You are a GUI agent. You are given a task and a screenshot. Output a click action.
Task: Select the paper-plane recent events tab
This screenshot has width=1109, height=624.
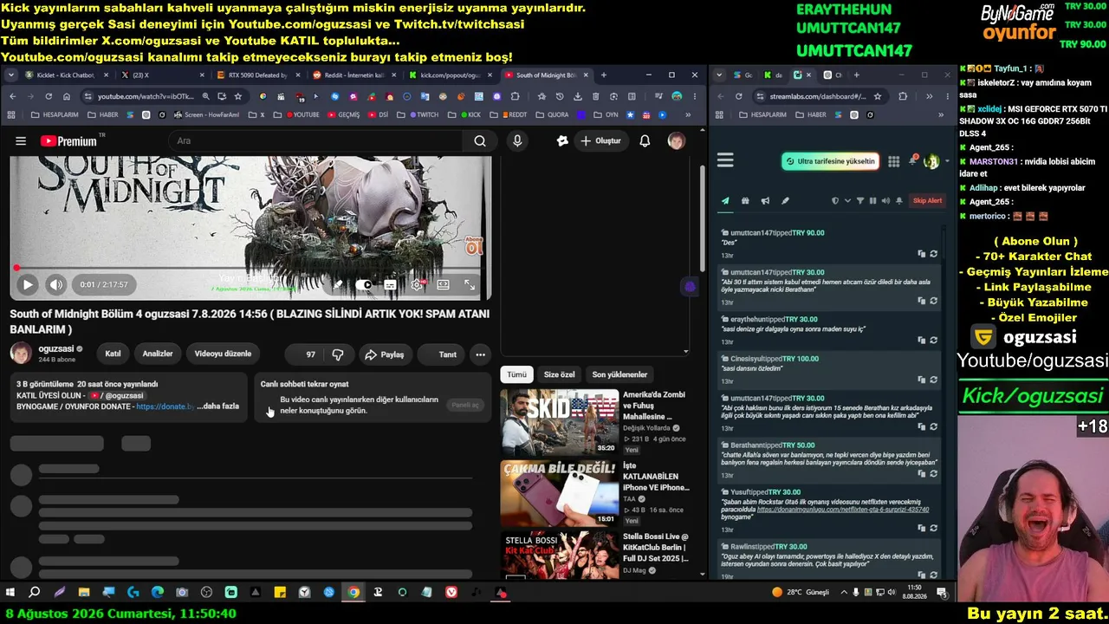coord(725,201)
